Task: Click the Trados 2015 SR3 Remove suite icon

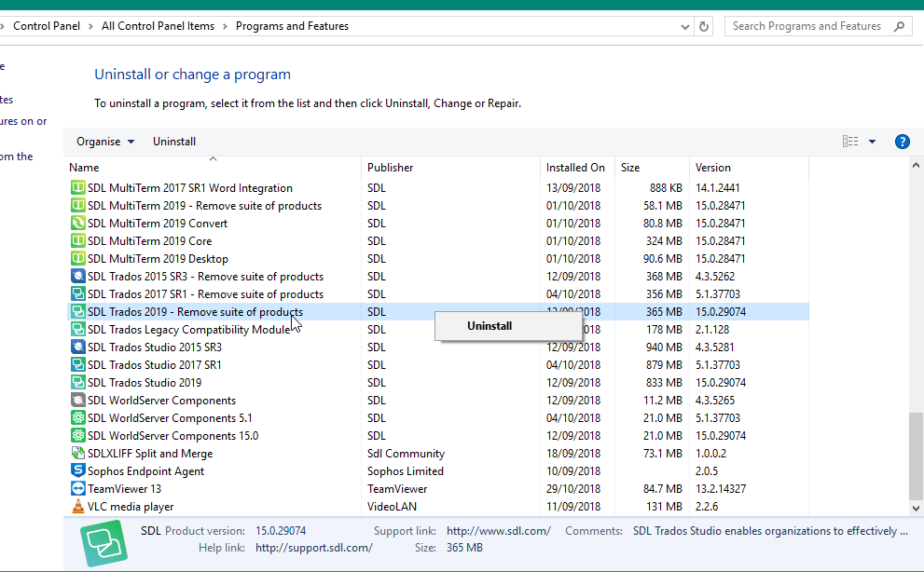Action: pyautogui.click(x=77, y=277)
